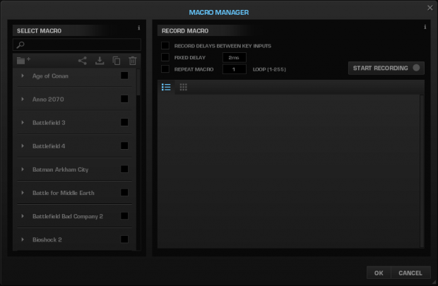
Task: Click the share macro icon
Action: click(x=82, y=61)
